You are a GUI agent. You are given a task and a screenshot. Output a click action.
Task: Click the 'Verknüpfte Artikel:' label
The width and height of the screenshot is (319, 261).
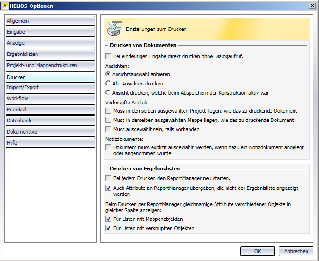(126, 103)
